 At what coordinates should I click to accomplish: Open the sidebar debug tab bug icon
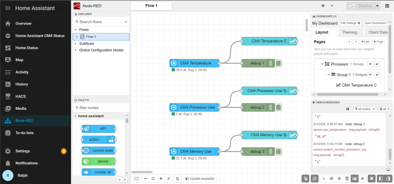[x=372, y=178]
